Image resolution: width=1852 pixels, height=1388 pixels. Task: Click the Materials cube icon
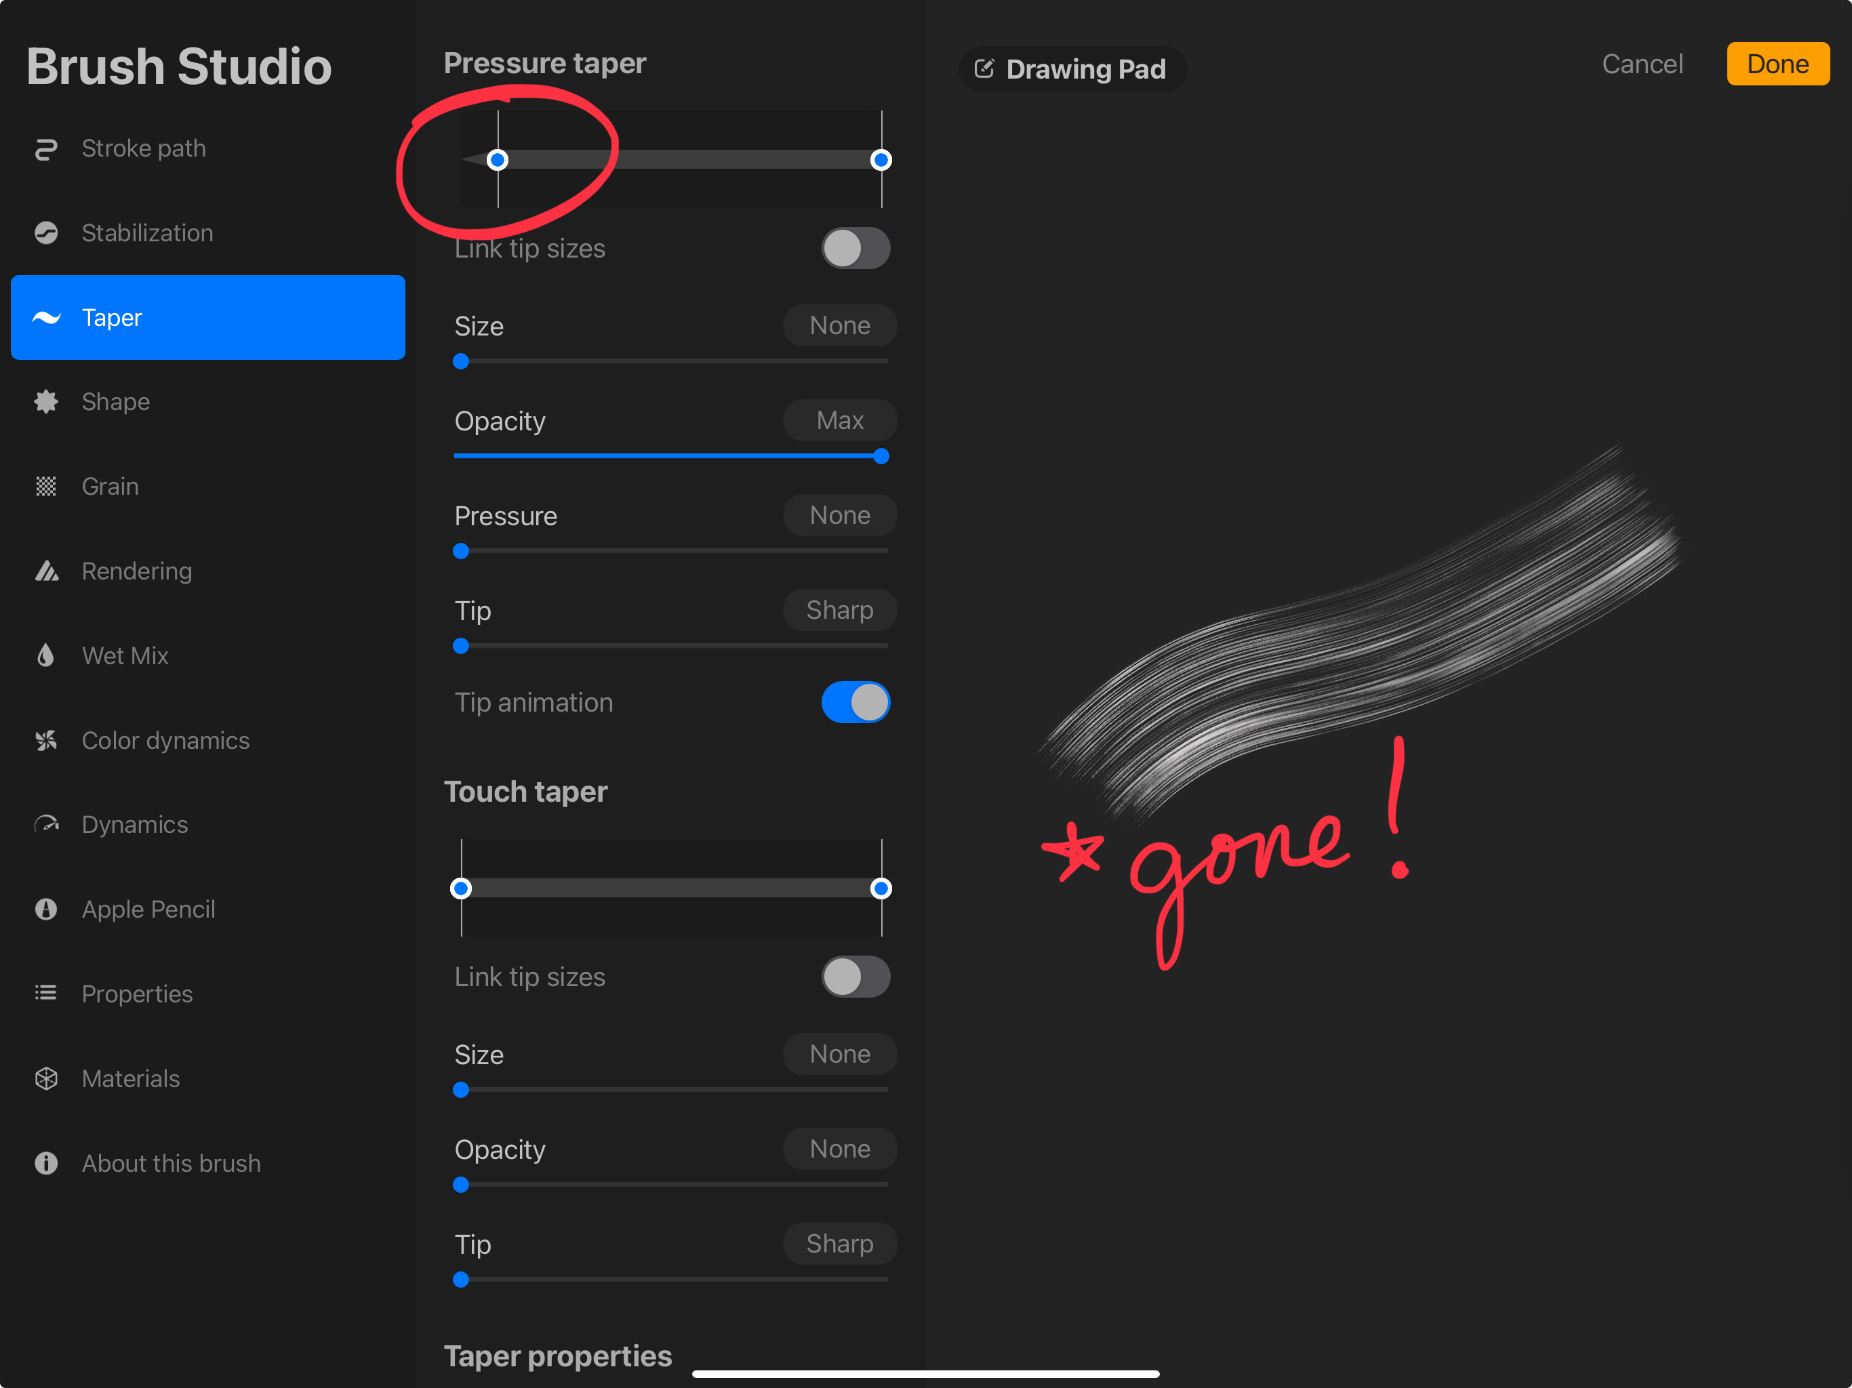46,1078
